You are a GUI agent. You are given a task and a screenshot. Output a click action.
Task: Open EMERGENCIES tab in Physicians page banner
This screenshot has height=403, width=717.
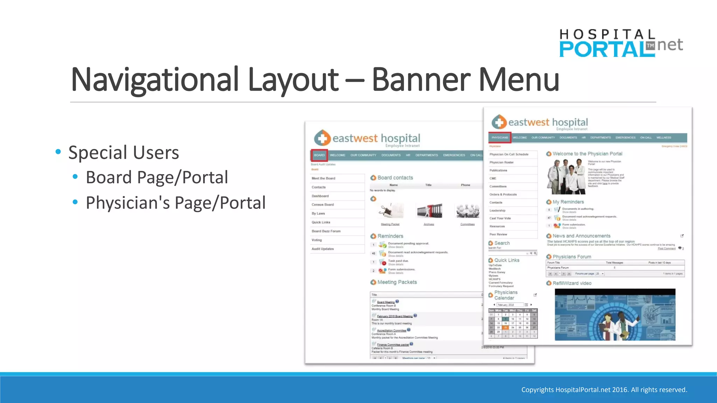[x=625, y=137]
